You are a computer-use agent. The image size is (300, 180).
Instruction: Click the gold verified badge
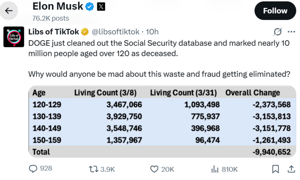click(x=85, y=31)
